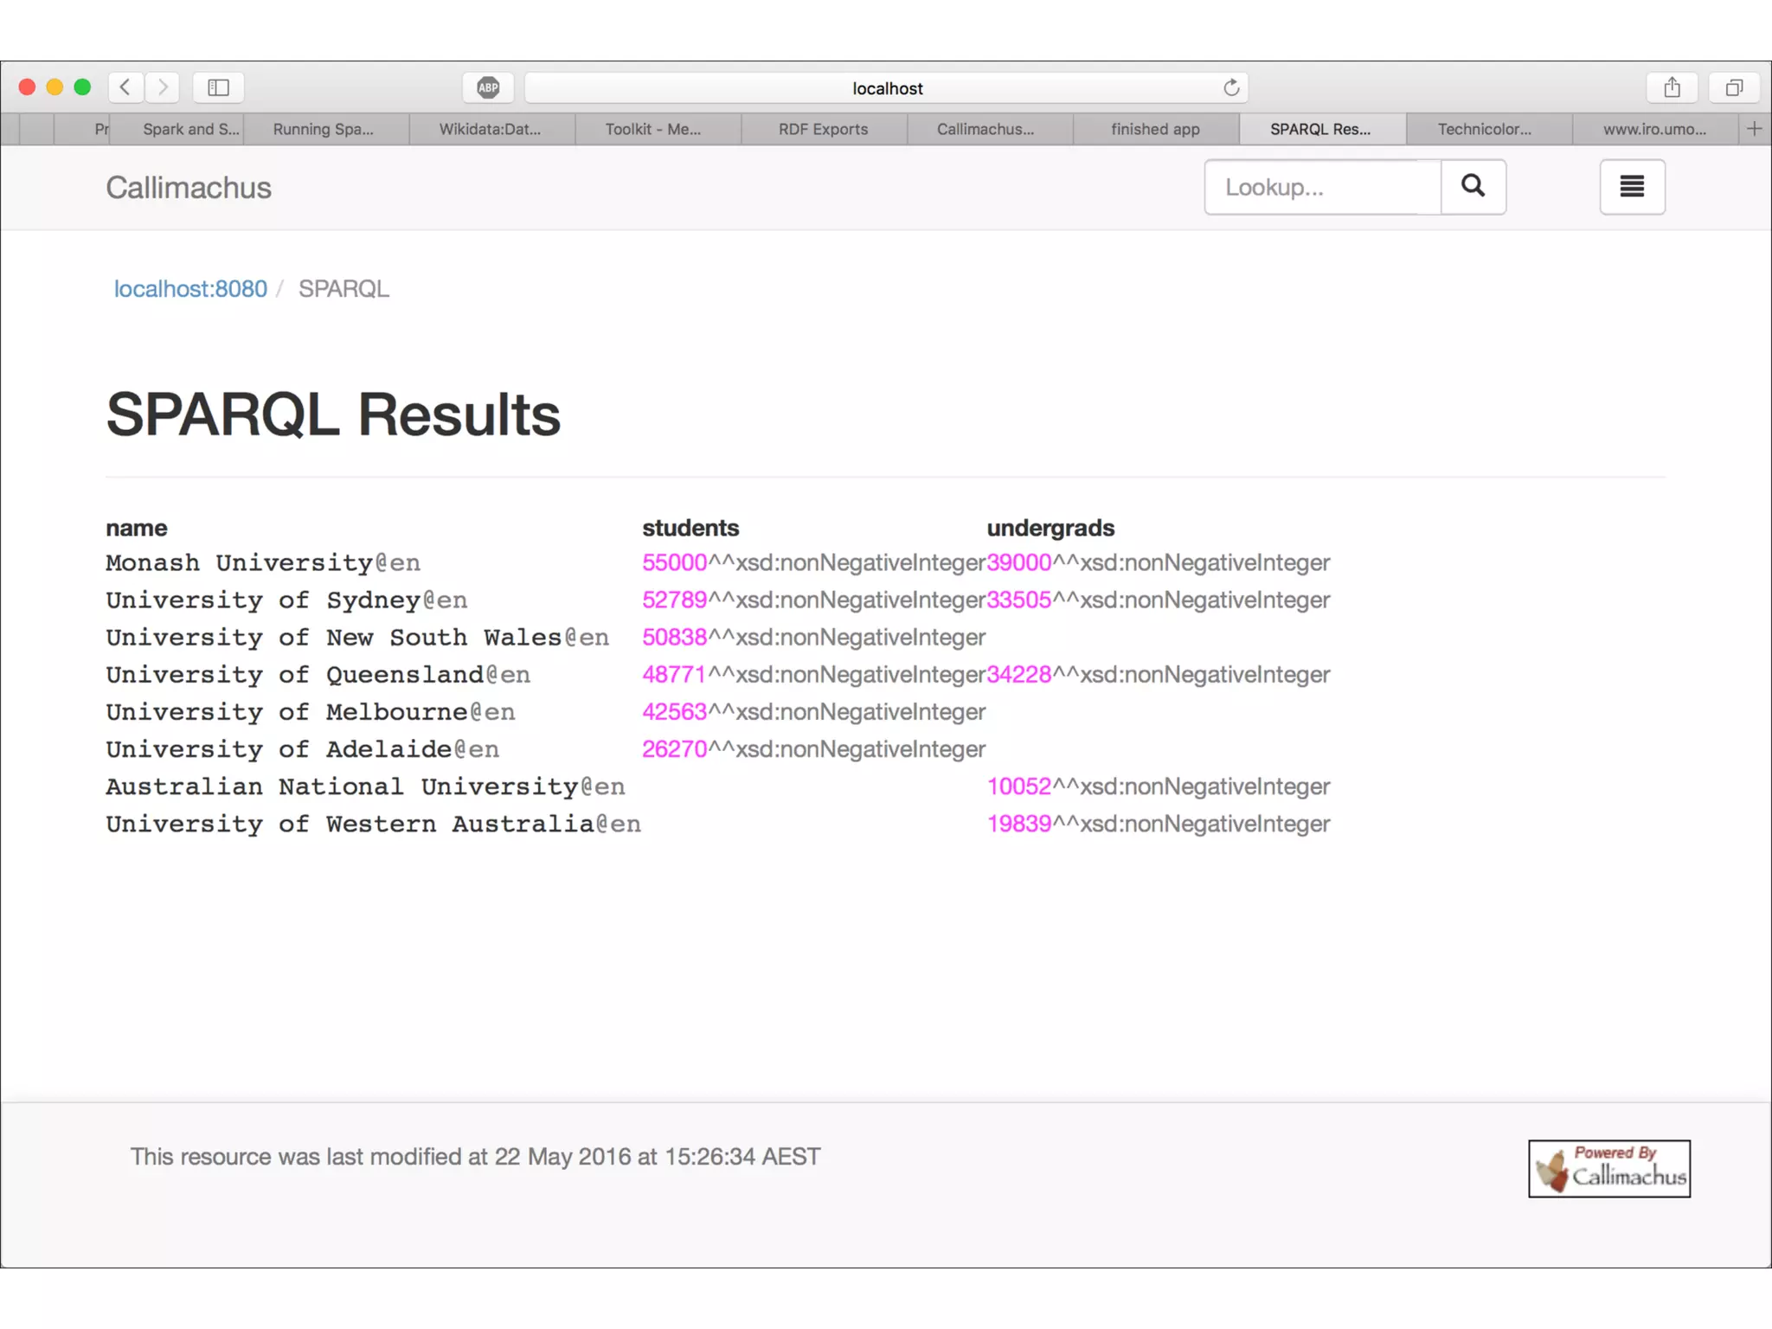Open the Wikidata:Dat... tab
Screen dimensions: 1772x1329
[x=490, y=129]
